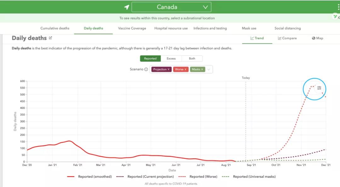The image size is (340, 187).
Task: Open the Infections and testing tab
Action: click(210, 28)
